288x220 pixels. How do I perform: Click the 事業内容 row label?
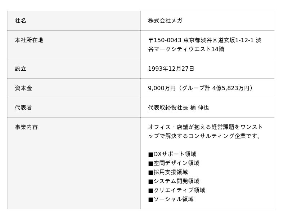(26, 127)
